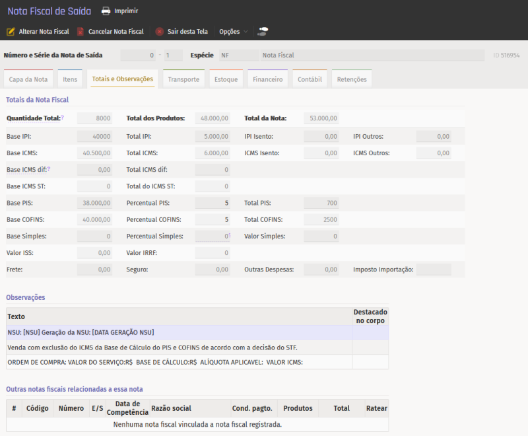
Task: Open the Itens tab
Action: (70, 79)
